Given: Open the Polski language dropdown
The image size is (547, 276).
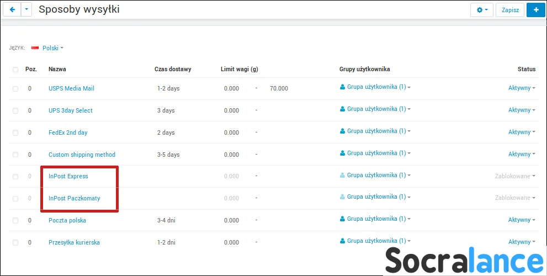Looking at the screenshot, I should (53, 48).
